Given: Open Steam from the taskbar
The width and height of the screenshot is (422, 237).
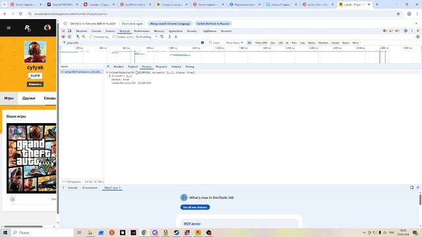Looking at the screenshot, I should tap(176, 232).
